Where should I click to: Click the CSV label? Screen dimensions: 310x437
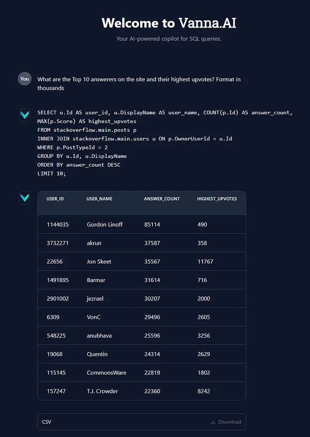pos(46,421)
